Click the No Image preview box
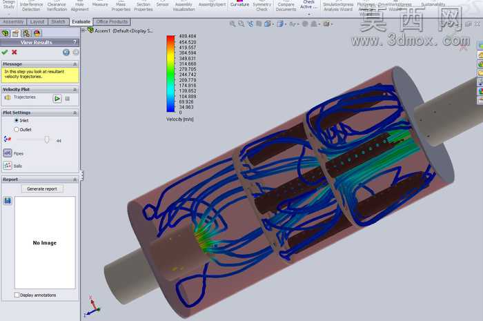483x321 pixels. [x=45, y=243]
